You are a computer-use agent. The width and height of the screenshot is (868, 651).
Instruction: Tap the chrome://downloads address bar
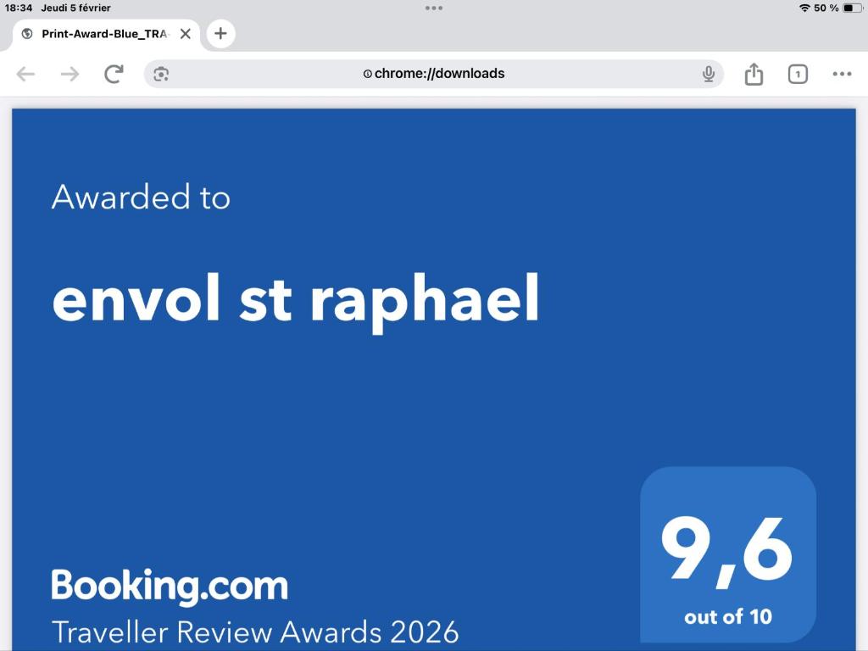[x=433, y=74]
